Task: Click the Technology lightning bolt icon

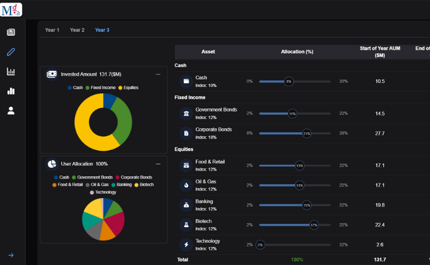Action: coord(185,244)
